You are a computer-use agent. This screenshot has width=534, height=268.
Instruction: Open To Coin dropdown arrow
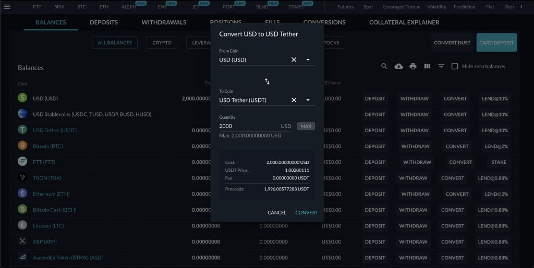pos(308,100)
